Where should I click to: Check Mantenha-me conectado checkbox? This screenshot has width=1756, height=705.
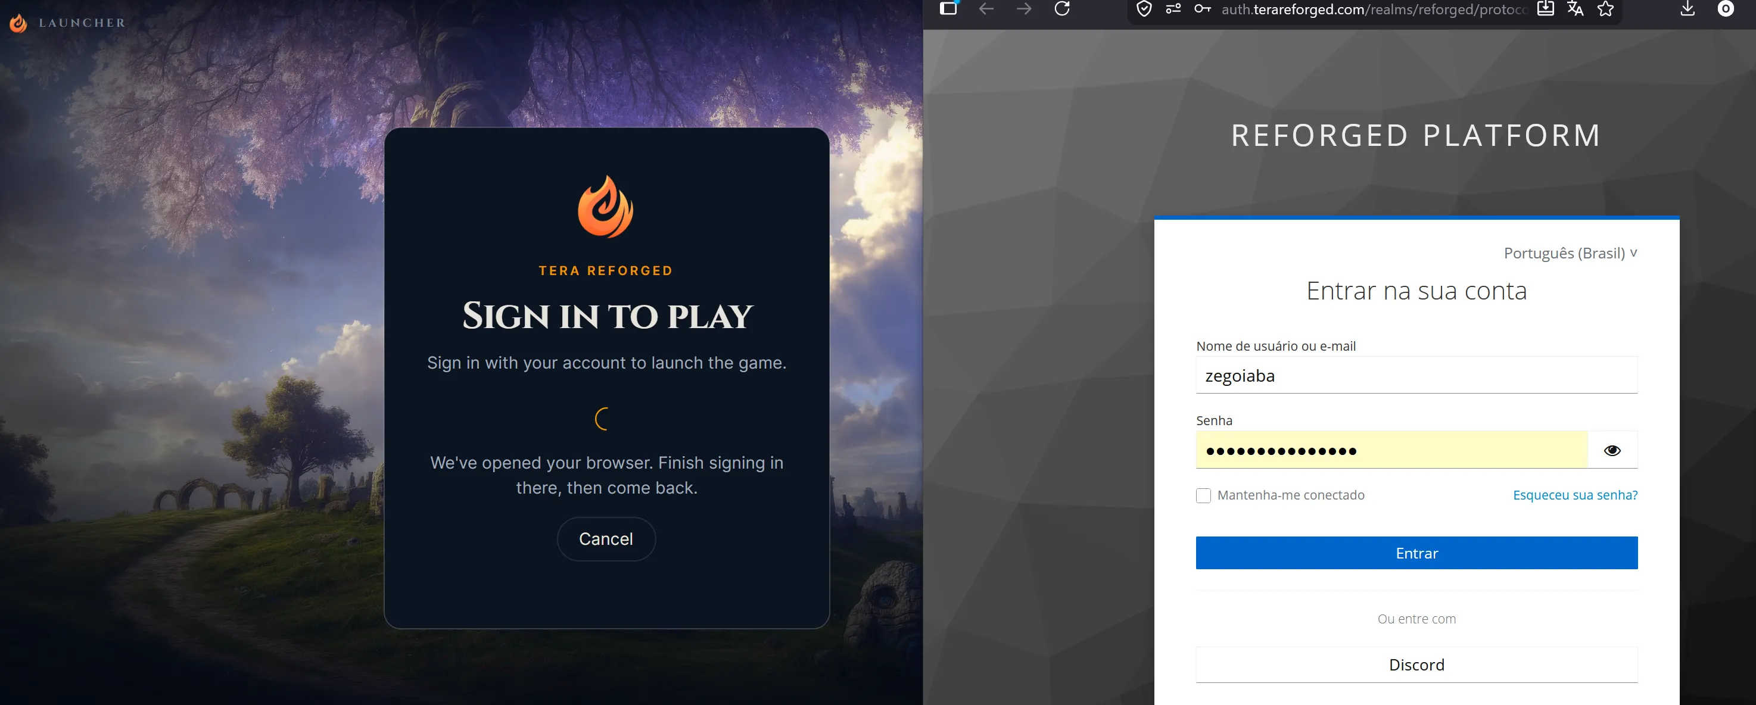pos(1203,495)
